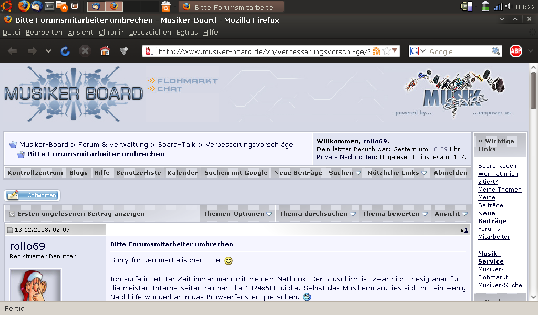Open the network signal indicator
538x315 pixels.
pos(498,6)
